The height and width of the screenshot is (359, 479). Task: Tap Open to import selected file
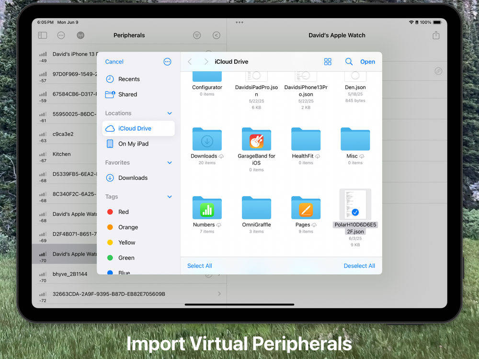click(367, 62)
